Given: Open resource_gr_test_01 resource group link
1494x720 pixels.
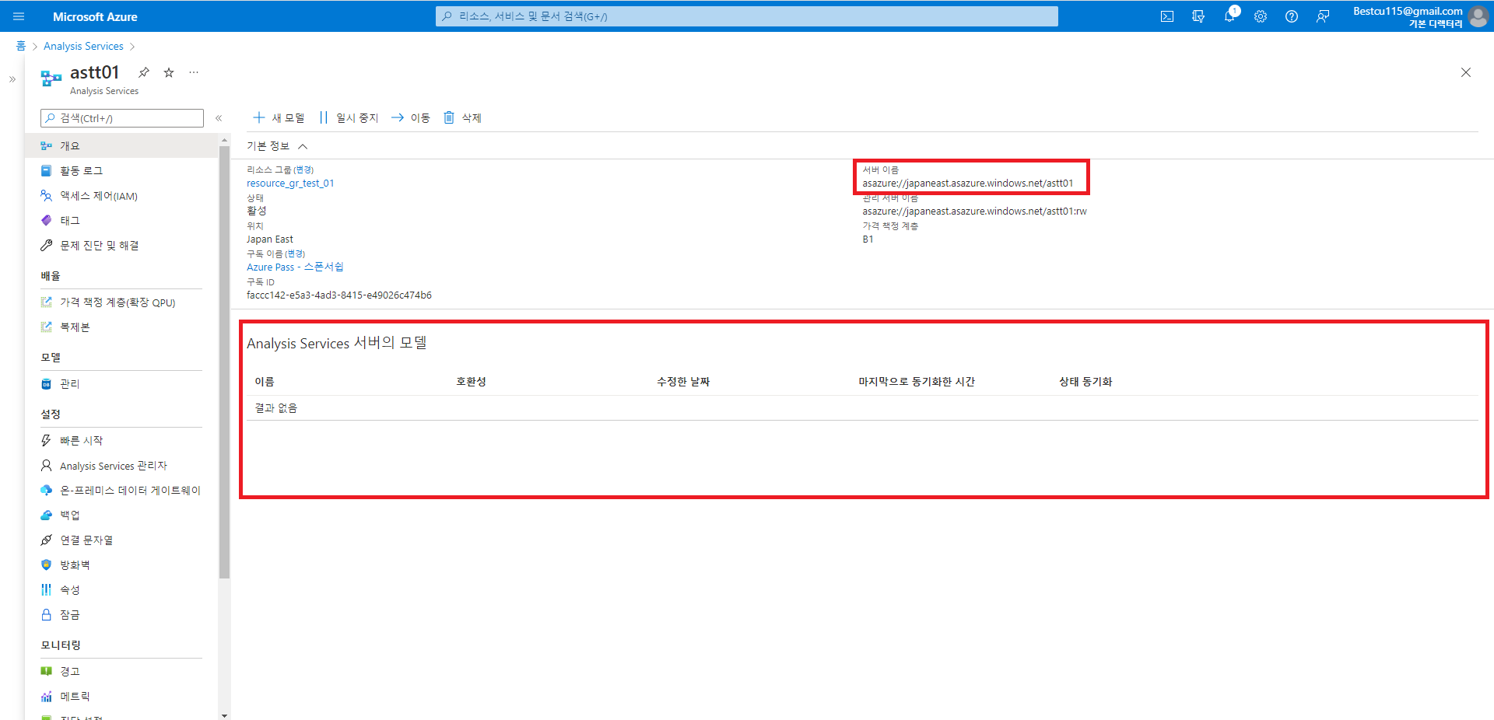Looking at the screenshot, I should tap(290, 183).
